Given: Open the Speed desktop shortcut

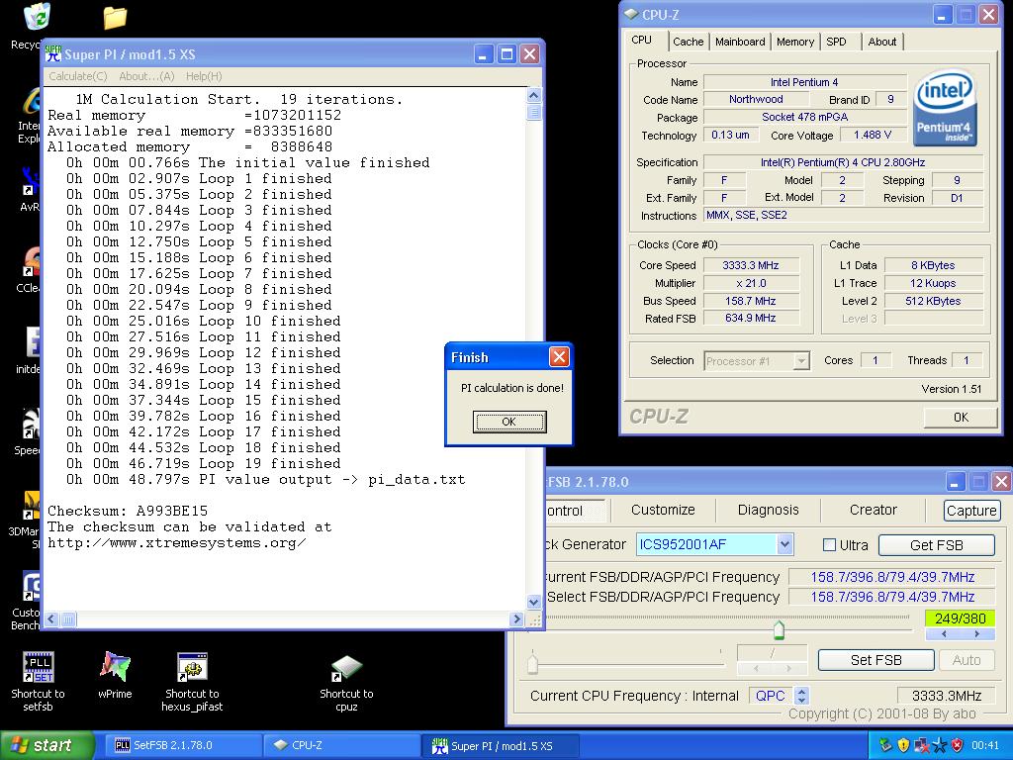Looking at the screenshot, I should tap(31, 424).
